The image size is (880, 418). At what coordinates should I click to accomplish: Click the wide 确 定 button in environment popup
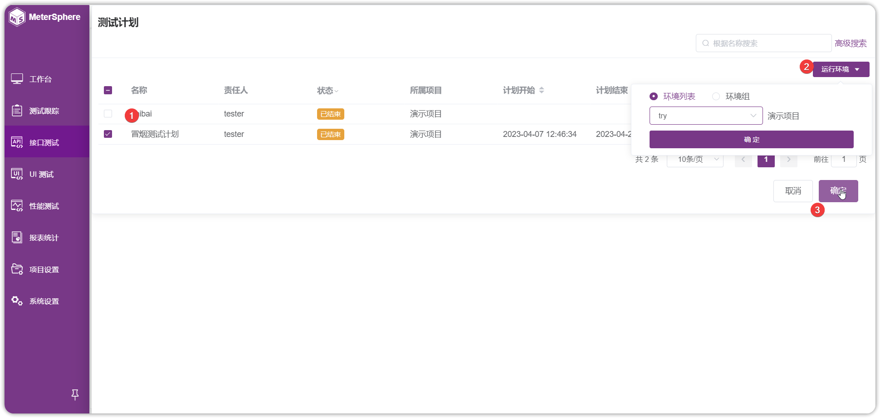point(751,139)
